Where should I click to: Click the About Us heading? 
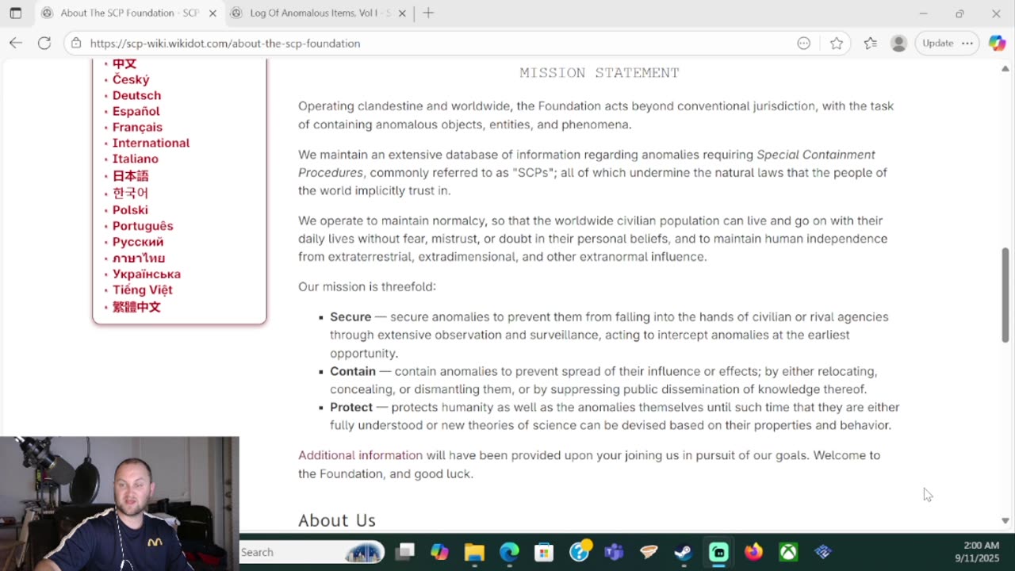[x=337, y=520]
